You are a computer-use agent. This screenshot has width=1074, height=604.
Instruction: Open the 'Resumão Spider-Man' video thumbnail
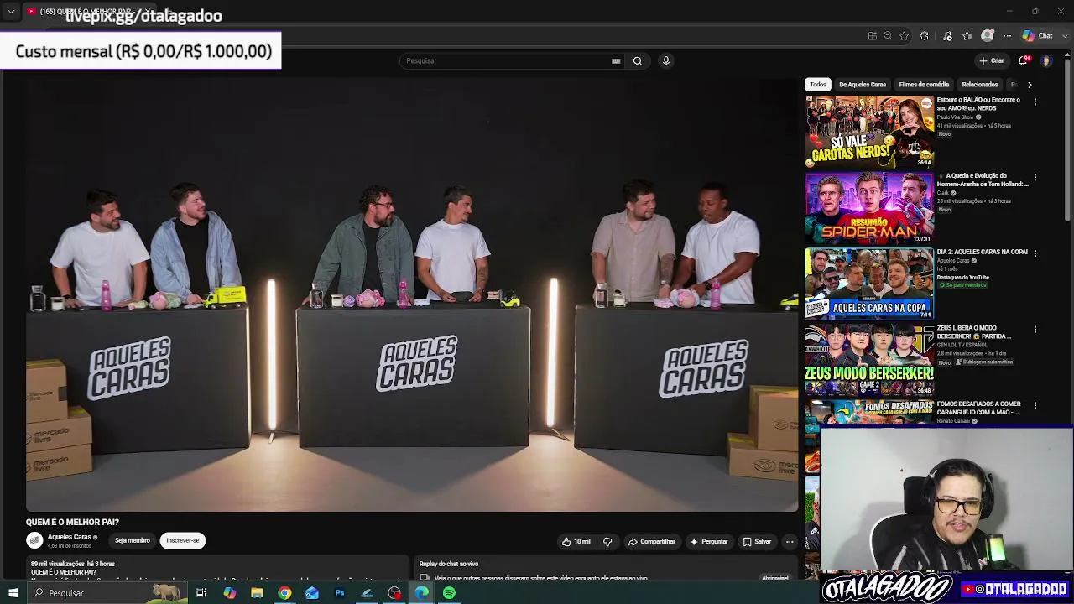869,208
